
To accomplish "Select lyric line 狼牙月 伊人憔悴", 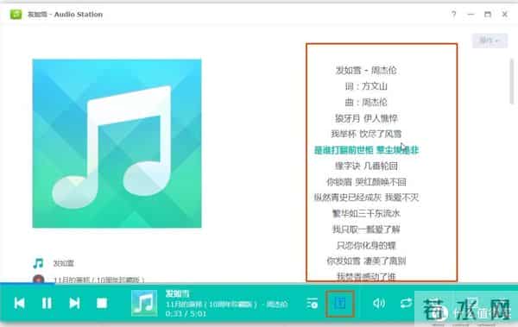I will [x=366, y=118].
